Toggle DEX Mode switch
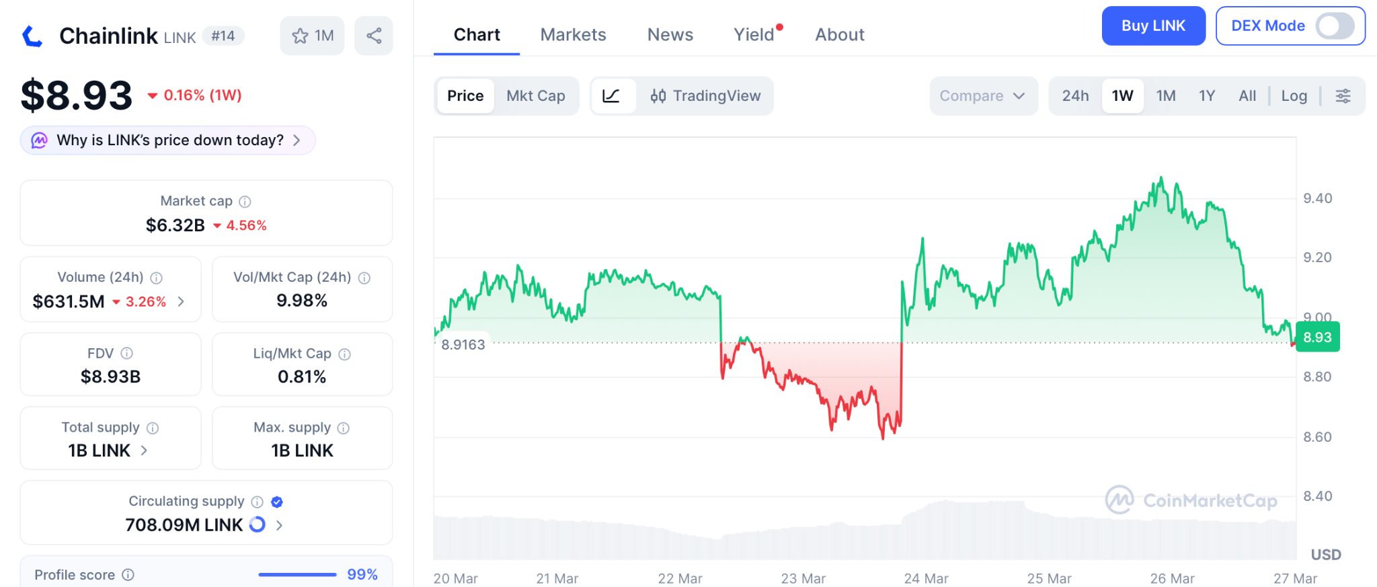Viewport: 1377px width, 587px height. pyautogui.click(x=1335, y=26)
